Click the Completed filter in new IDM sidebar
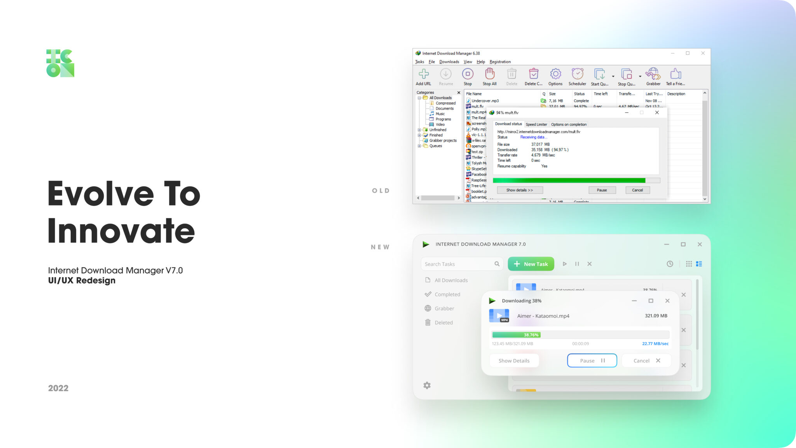796x448 pixels. 447,294
